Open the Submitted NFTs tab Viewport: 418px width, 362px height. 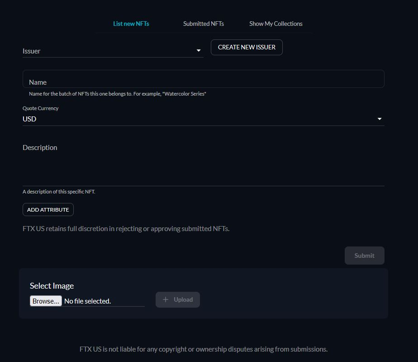pyautogui.click(x=204, y=24)
